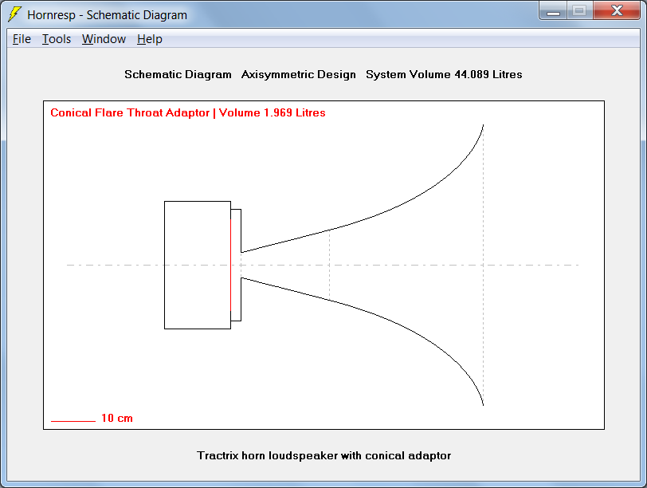Open the Help menu
This screenshot has width=647, height=488.
(149, 39)
